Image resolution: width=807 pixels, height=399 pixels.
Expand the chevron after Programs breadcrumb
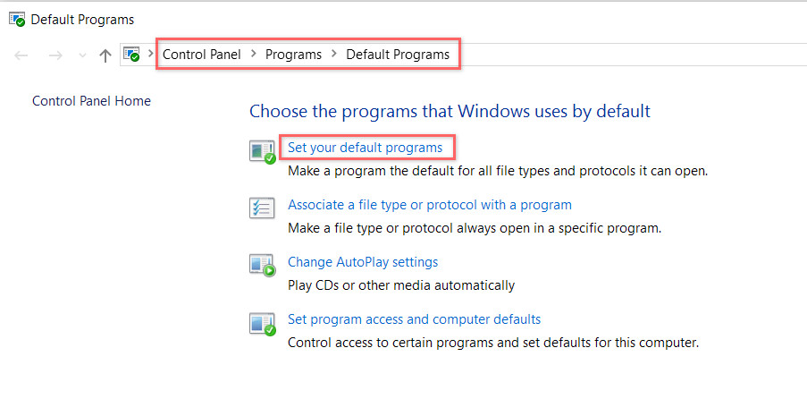[334, 55]
